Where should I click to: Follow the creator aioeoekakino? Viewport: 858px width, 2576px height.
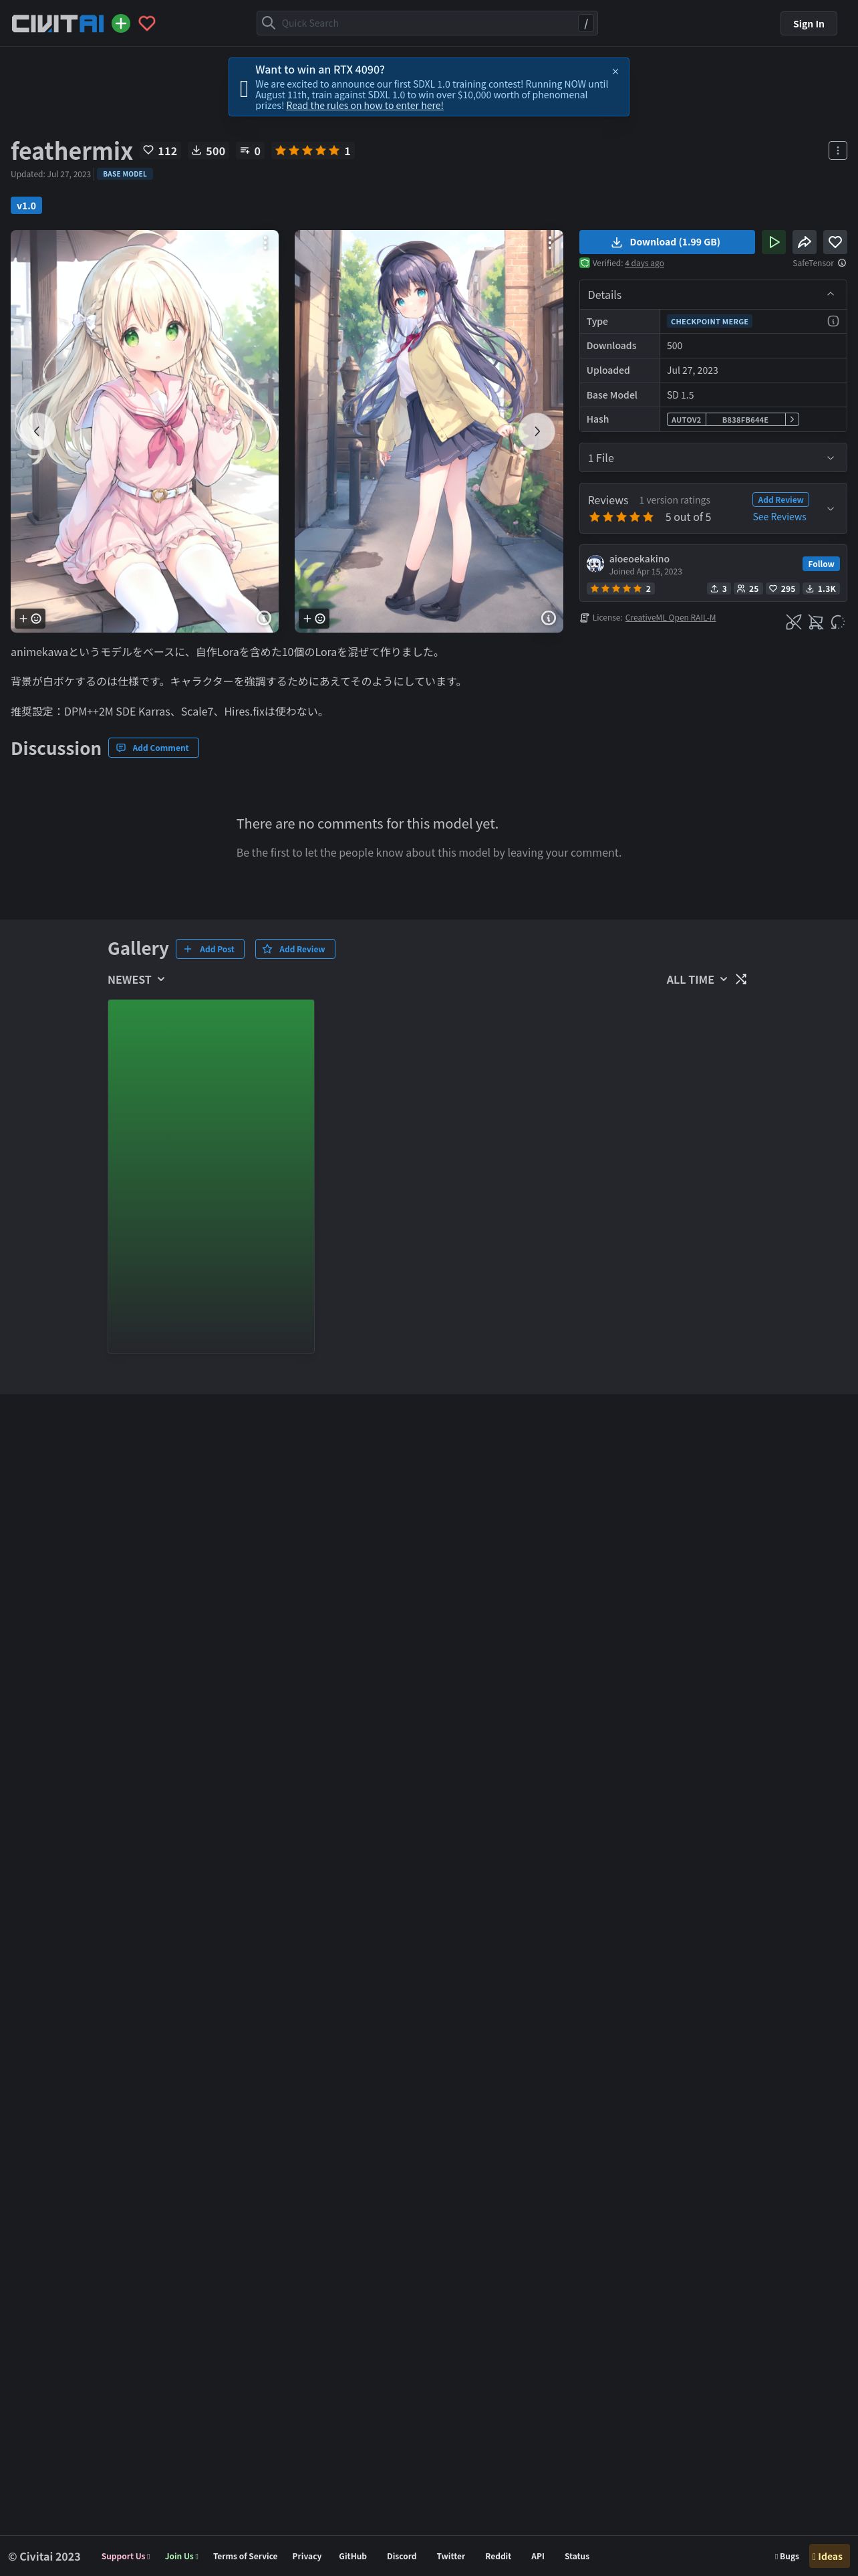coord(821,564)
